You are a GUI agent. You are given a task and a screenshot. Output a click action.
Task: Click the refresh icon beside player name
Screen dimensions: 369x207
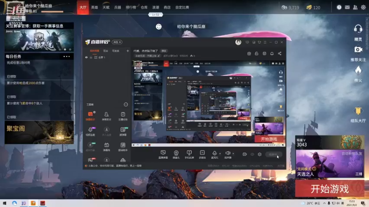point(159,27)
